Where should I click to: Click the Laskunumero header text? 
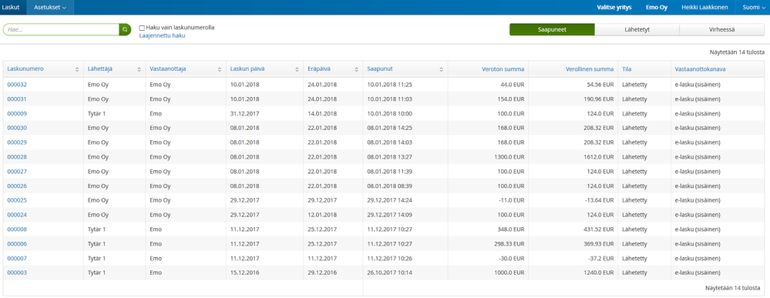(25, 69)
